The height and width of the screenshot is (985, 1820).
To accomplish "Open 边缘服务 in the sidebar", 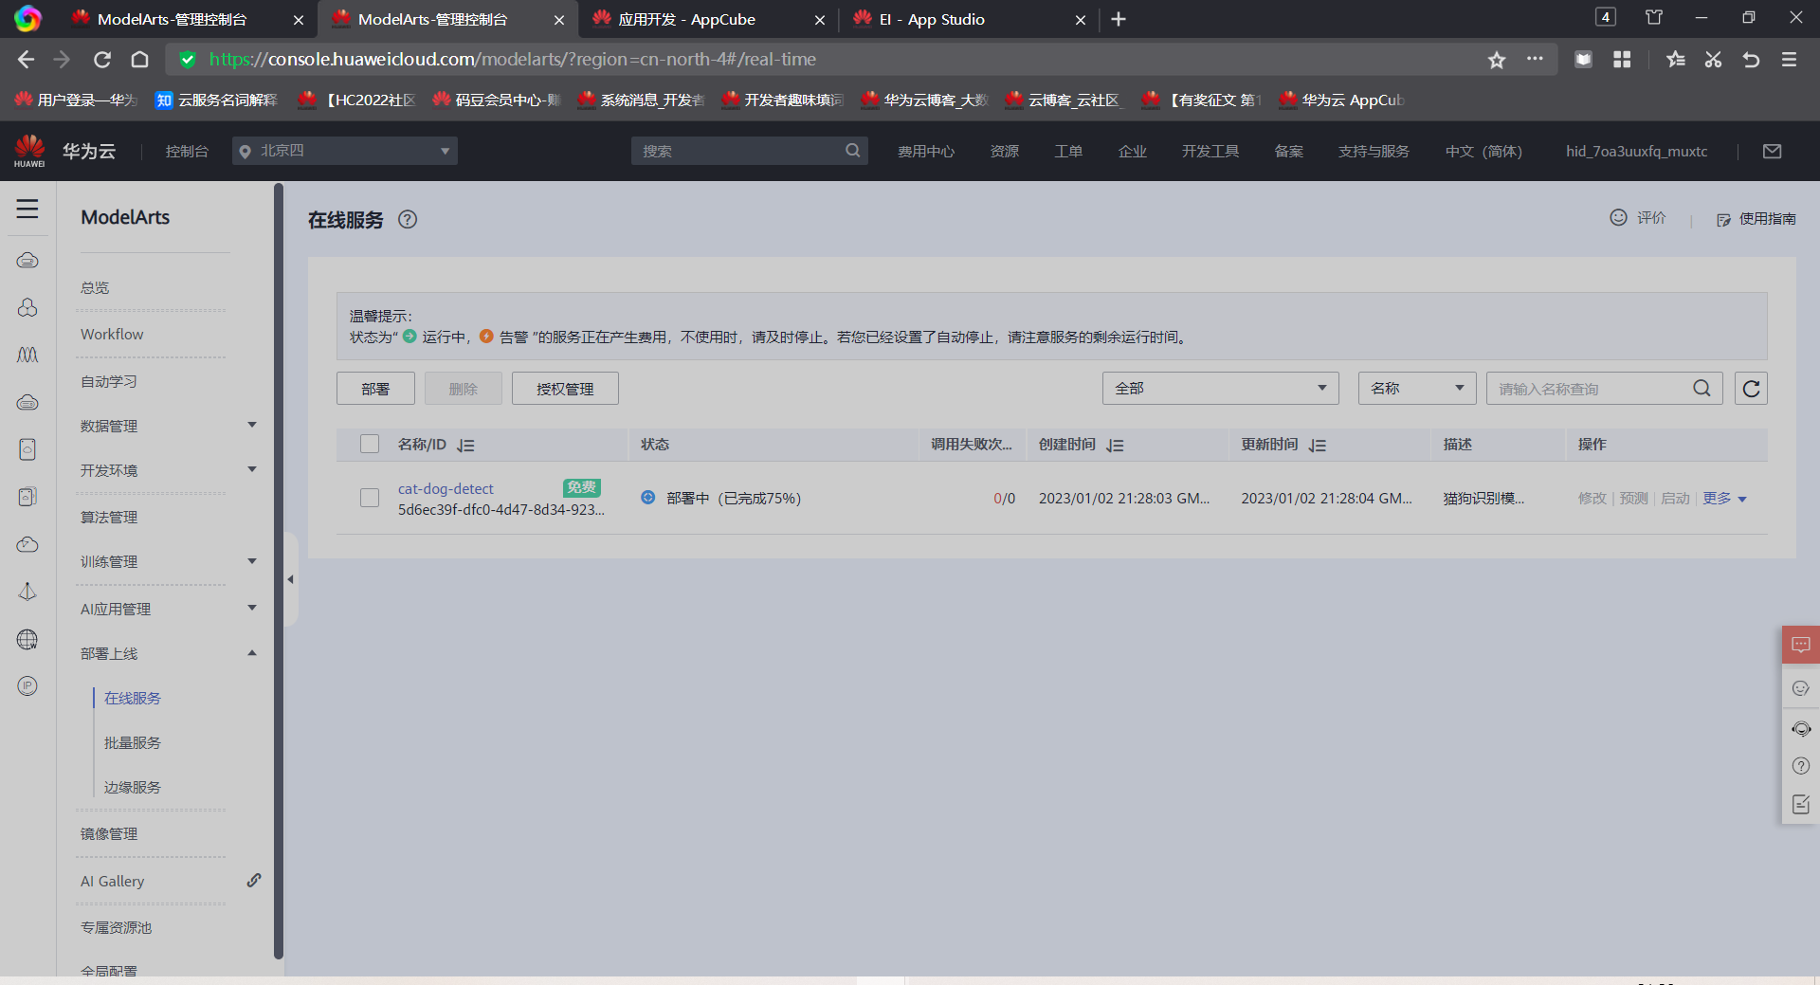I will [133, 787].
